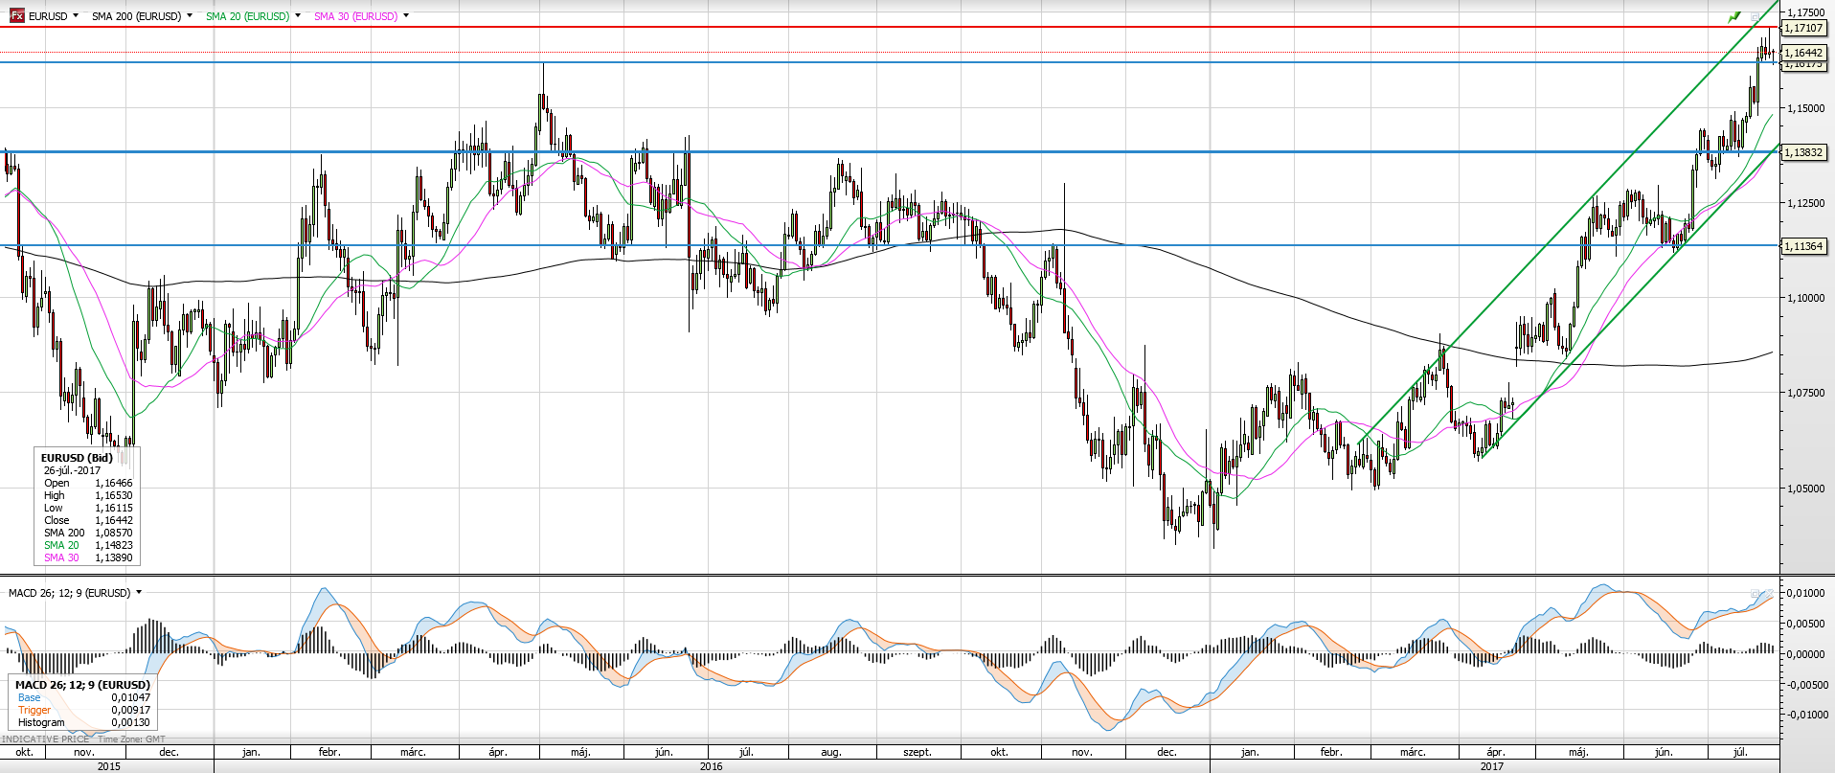Click the SMA 30 value 1,13890
Viewport: 1835px width, 773px height.
[113, 557]
